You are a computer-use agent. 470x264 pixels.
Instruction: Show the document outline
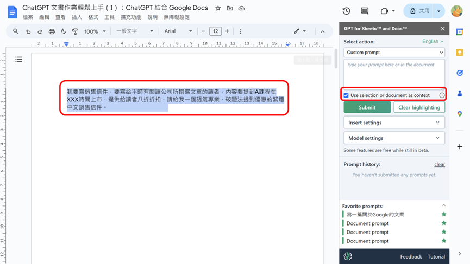[x=18, y=60]
